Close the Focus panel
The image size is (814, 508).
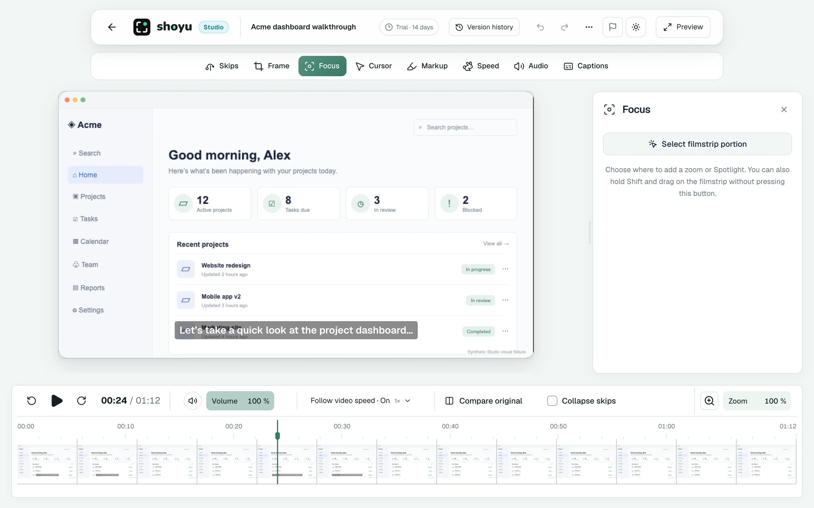pos(784,110)
